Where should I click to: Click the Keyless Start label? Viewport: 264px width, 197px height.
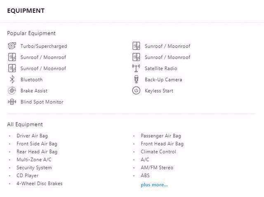(x=159, y=91)
